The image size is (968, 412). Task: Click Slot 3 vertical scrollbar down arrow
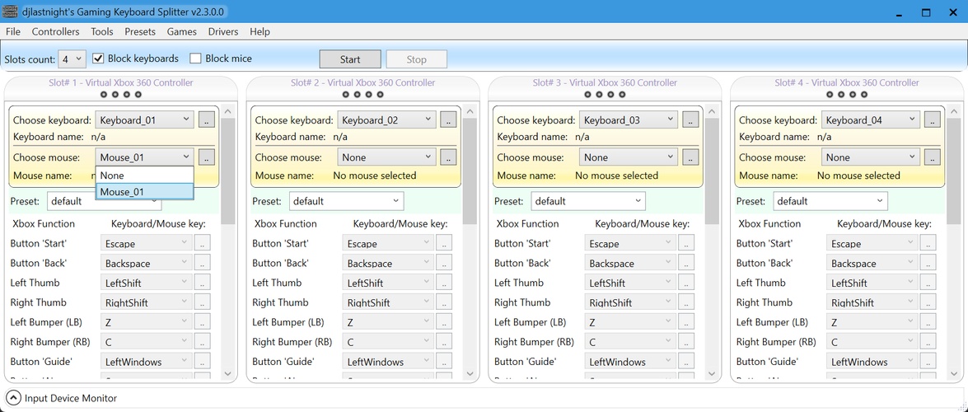[x=712, y=373]
